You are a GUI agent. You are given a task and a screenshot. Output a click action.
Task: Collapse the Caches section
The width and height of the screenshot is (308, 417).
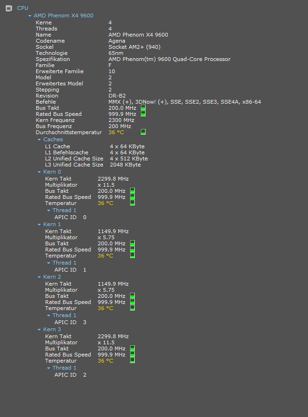click(x=39, y=140)
